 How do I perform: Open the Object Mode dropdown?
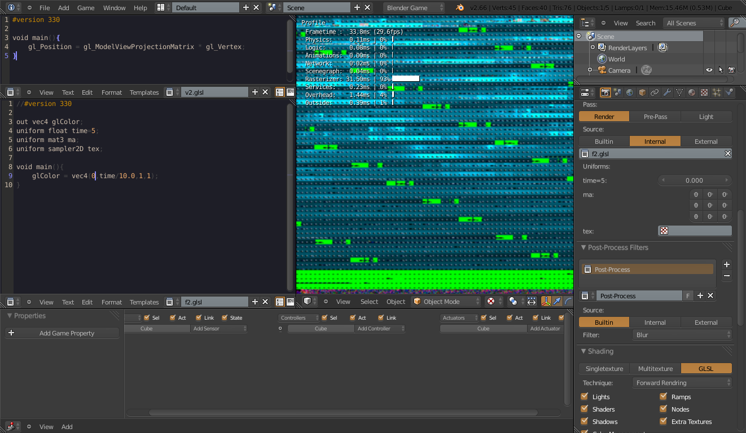click(446, 302)
